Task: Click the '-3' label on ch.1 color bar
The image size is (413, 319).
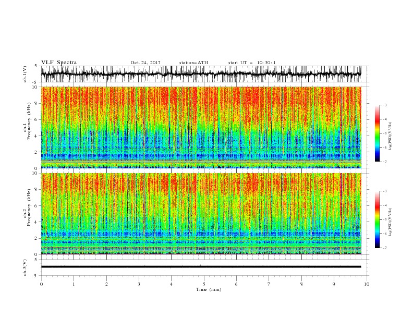Action: click(x=385, y=105)
